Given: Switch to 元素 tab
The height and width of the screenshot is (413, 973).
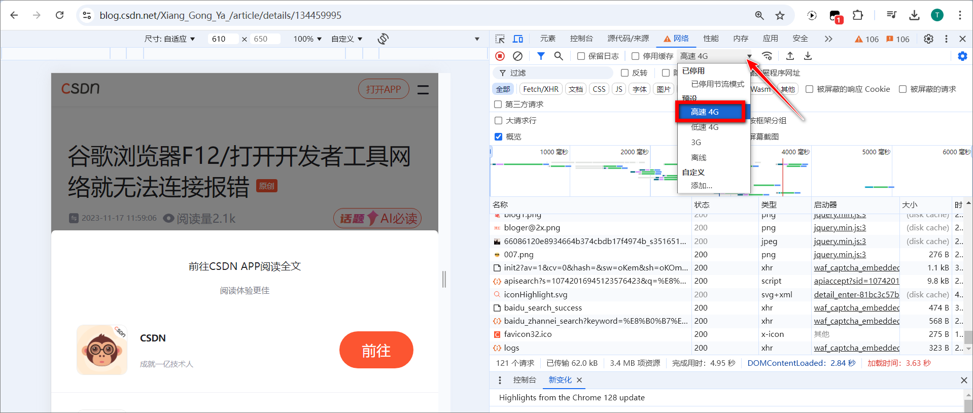Looking at the screenshot, I should 548,39.
